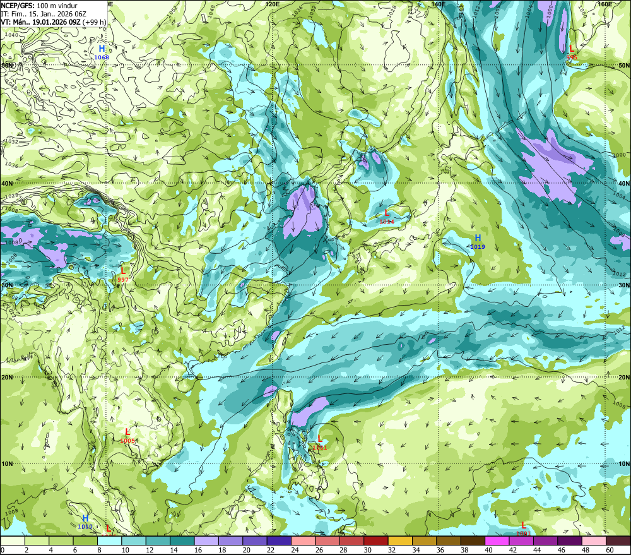Click the 10N label on the right edge
Image resolution: width=631 pixels, height=555 pixels.
click(624, 463)
